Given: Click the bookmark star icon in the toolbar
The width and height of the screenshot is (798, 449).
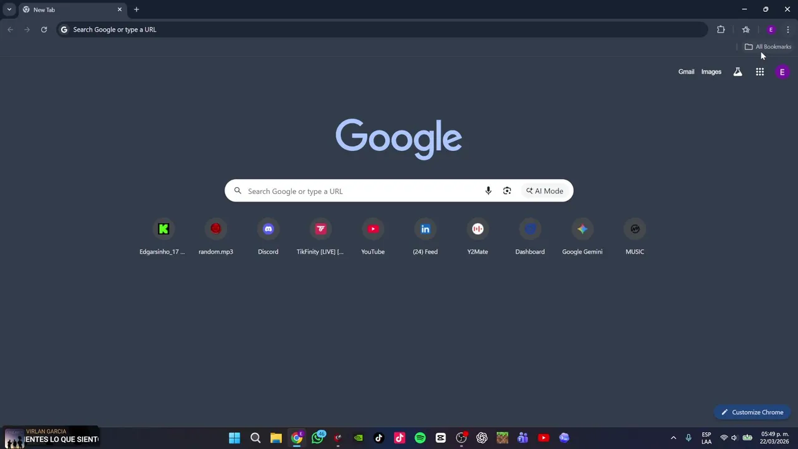Looking at the screenshot, I should click(x=746, y=29).
